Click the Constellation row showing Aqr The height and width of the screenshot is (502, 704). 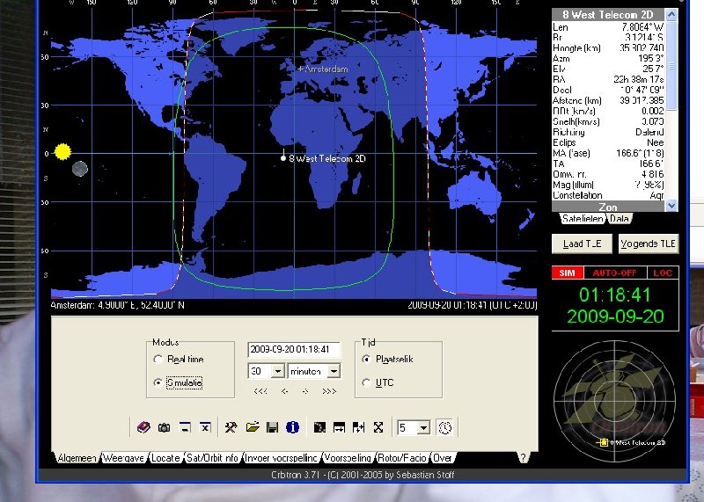point(608,195)
